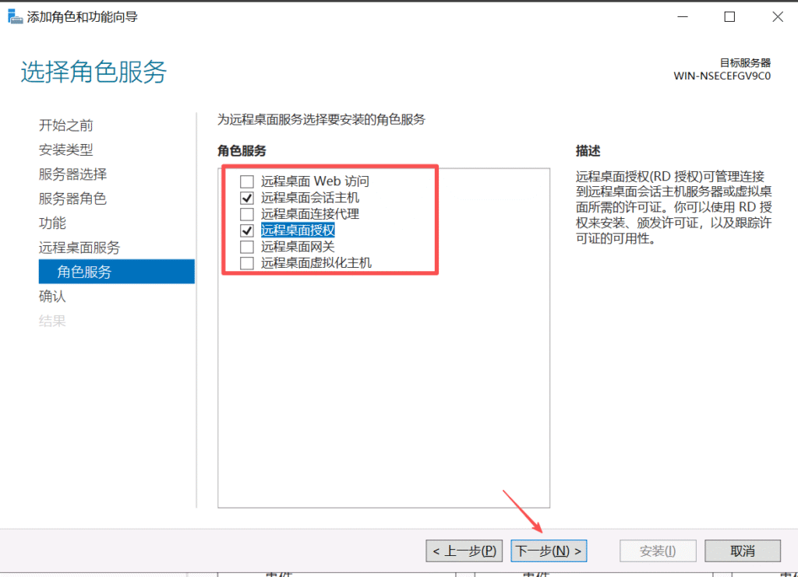Open the 安装类型 step

click(x=66, y=150)
